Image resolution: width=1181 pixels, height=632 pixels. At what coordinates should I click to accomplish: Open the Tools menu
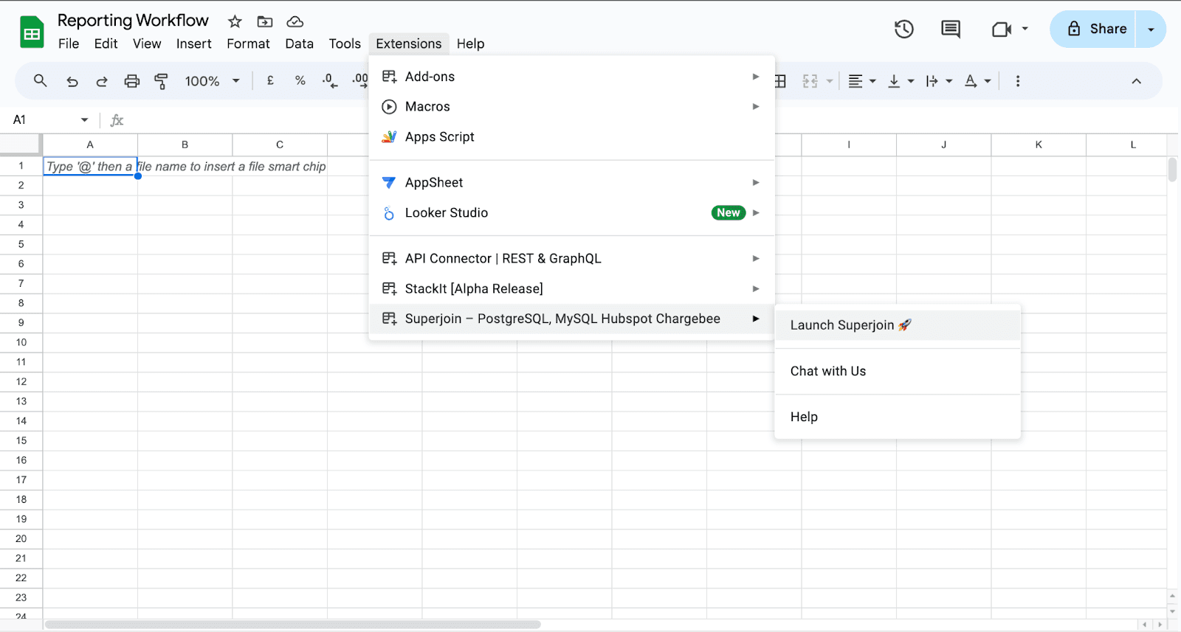coord(345,44)
